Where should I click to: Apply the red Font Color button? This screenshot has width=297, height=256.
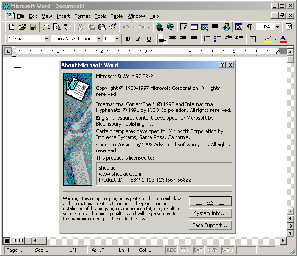click(284, 39)
